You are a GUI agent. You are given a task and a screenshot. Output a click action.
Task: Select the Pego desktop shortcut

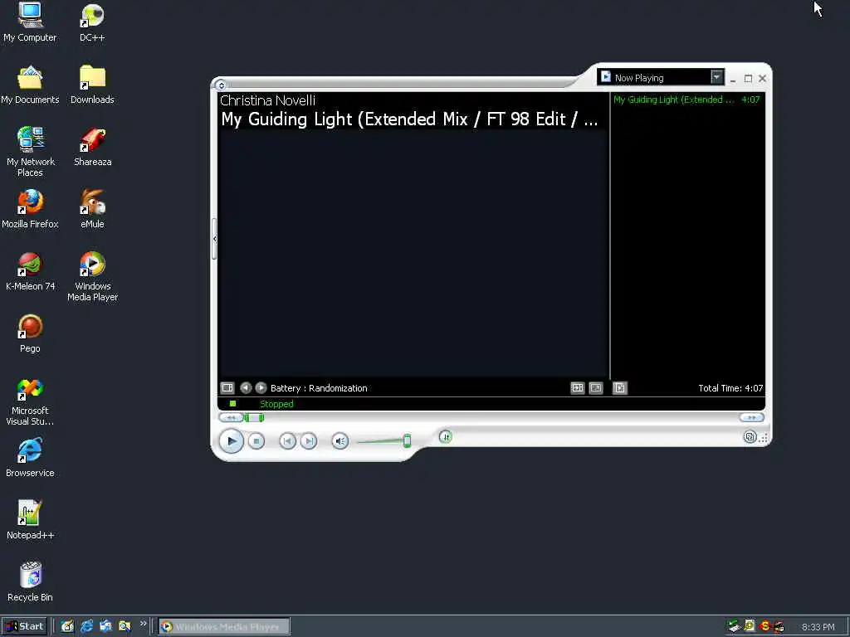[x=30, y=333]
